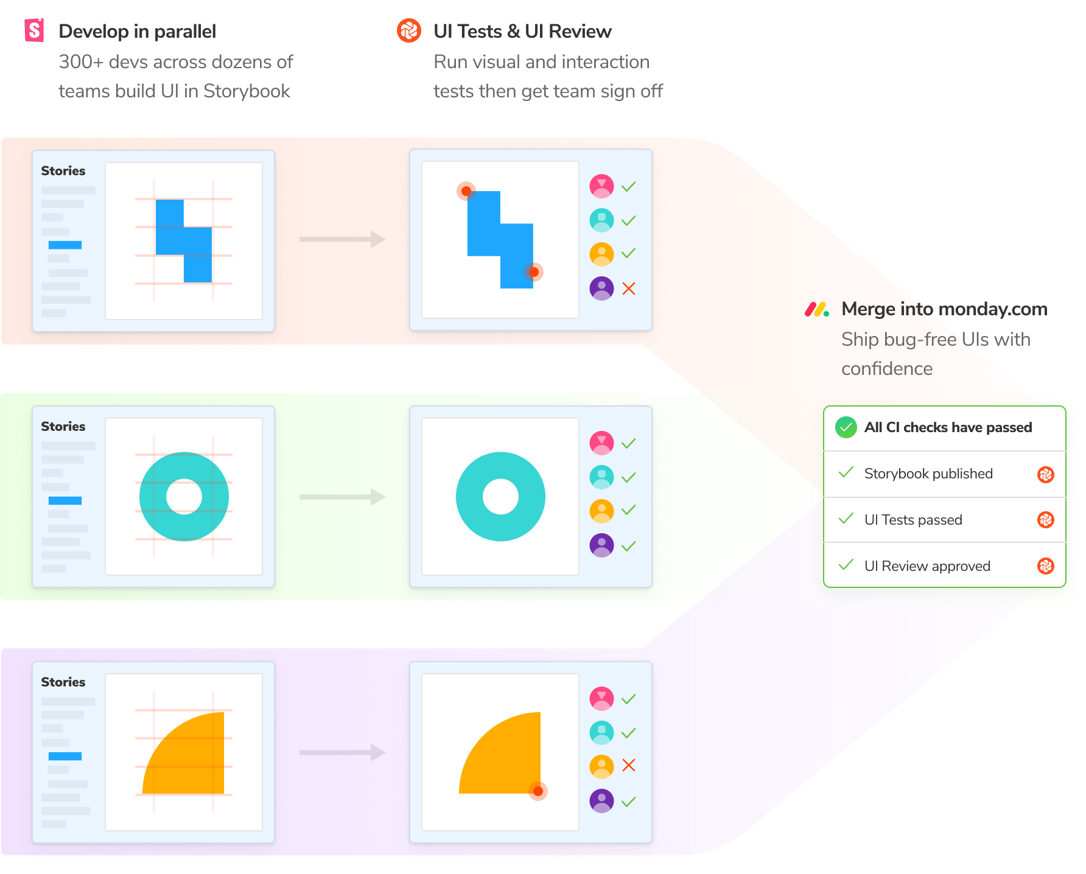
Task: Click the pink Storybook logo icon
Action: [34, 30]
